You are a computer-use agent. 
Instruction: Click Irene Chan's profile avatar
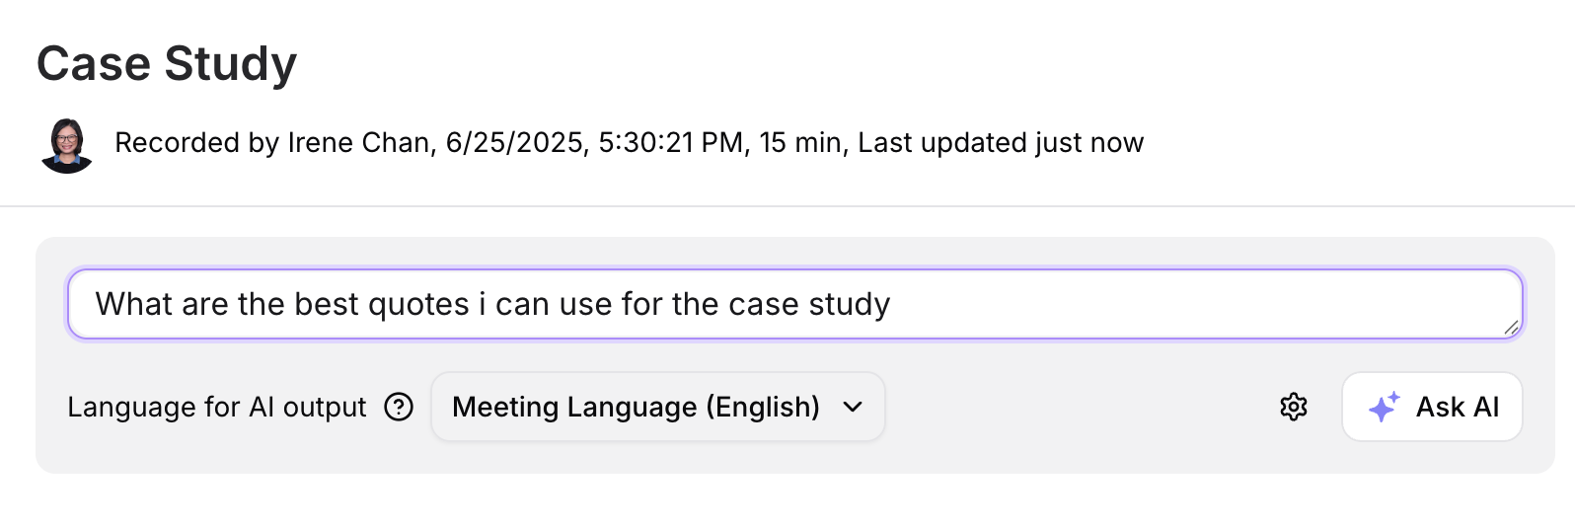coord(67,145)
